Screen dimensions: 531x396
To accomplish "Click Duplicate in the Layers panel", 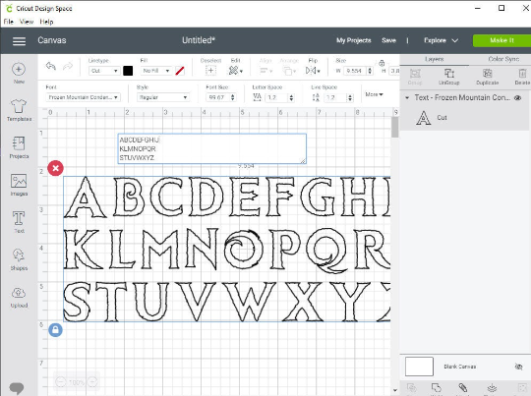I will [x=488, y=77].
